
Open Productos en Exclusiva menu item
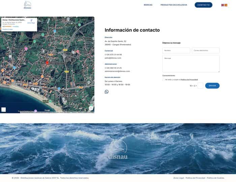[174, 5]
